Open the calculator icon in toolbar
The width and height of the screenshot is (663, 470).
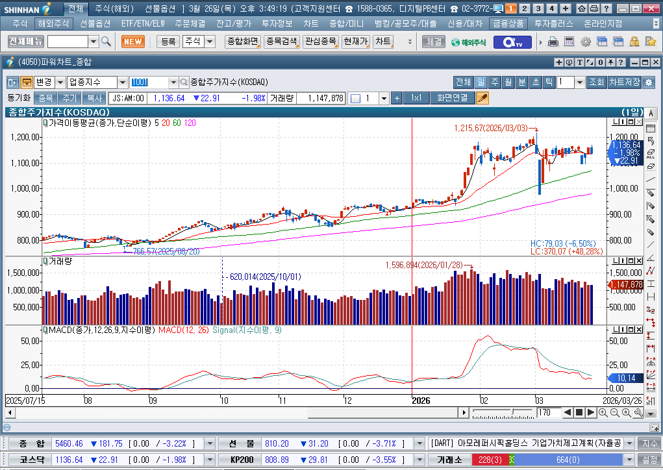(x=569, y=42)
